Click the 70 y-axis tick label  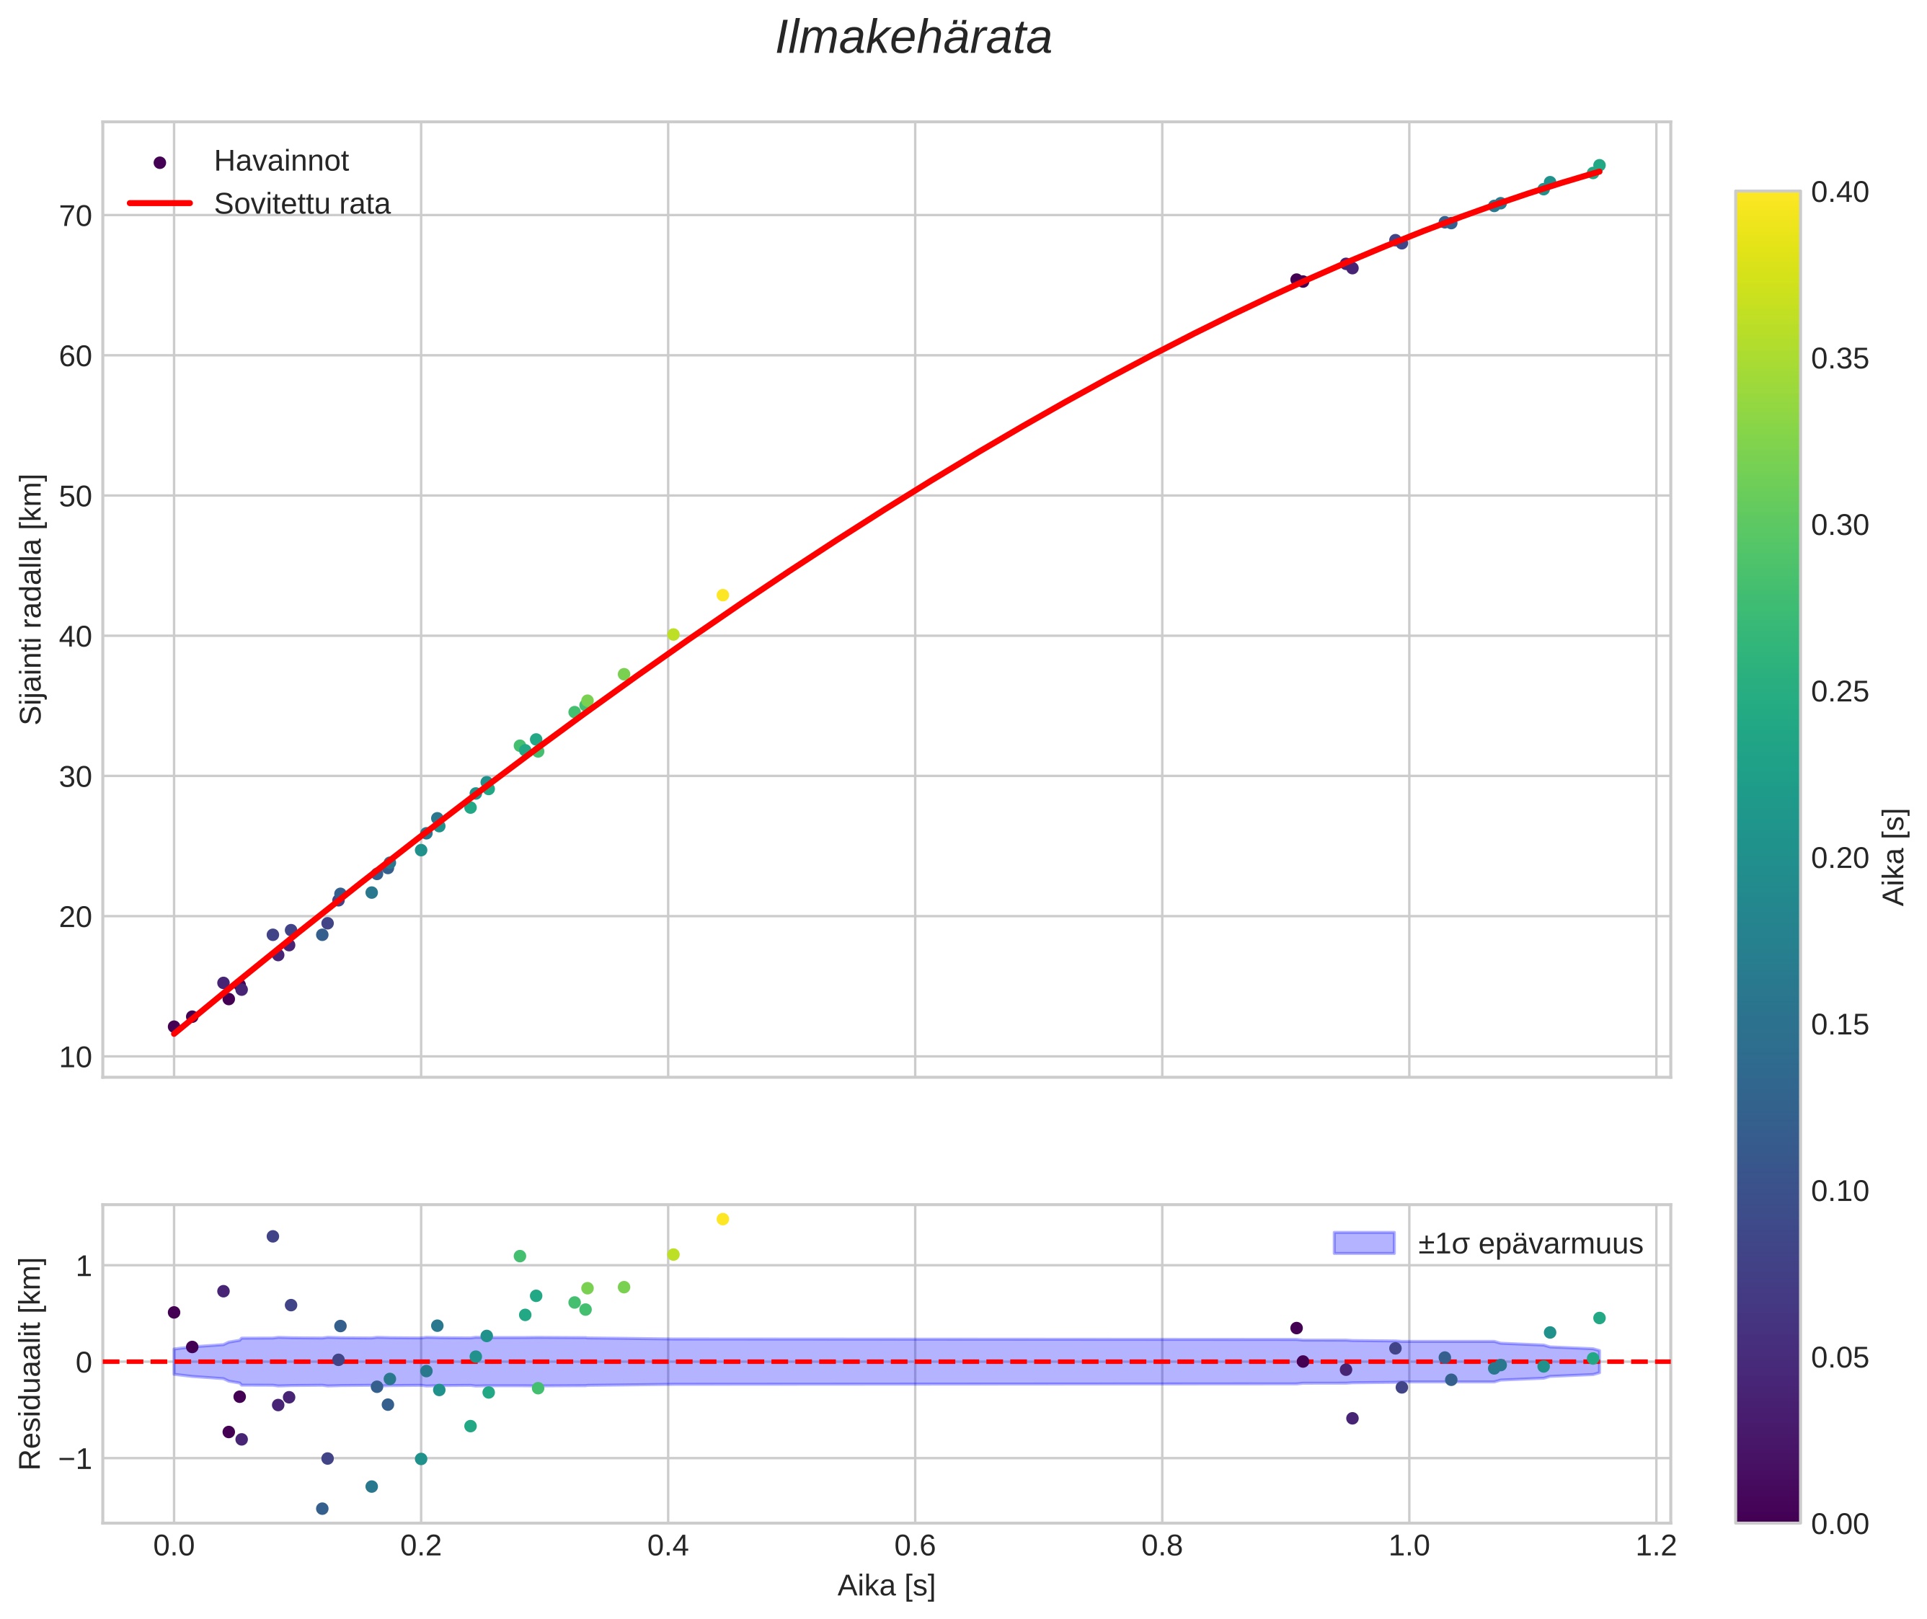(75, 216)
